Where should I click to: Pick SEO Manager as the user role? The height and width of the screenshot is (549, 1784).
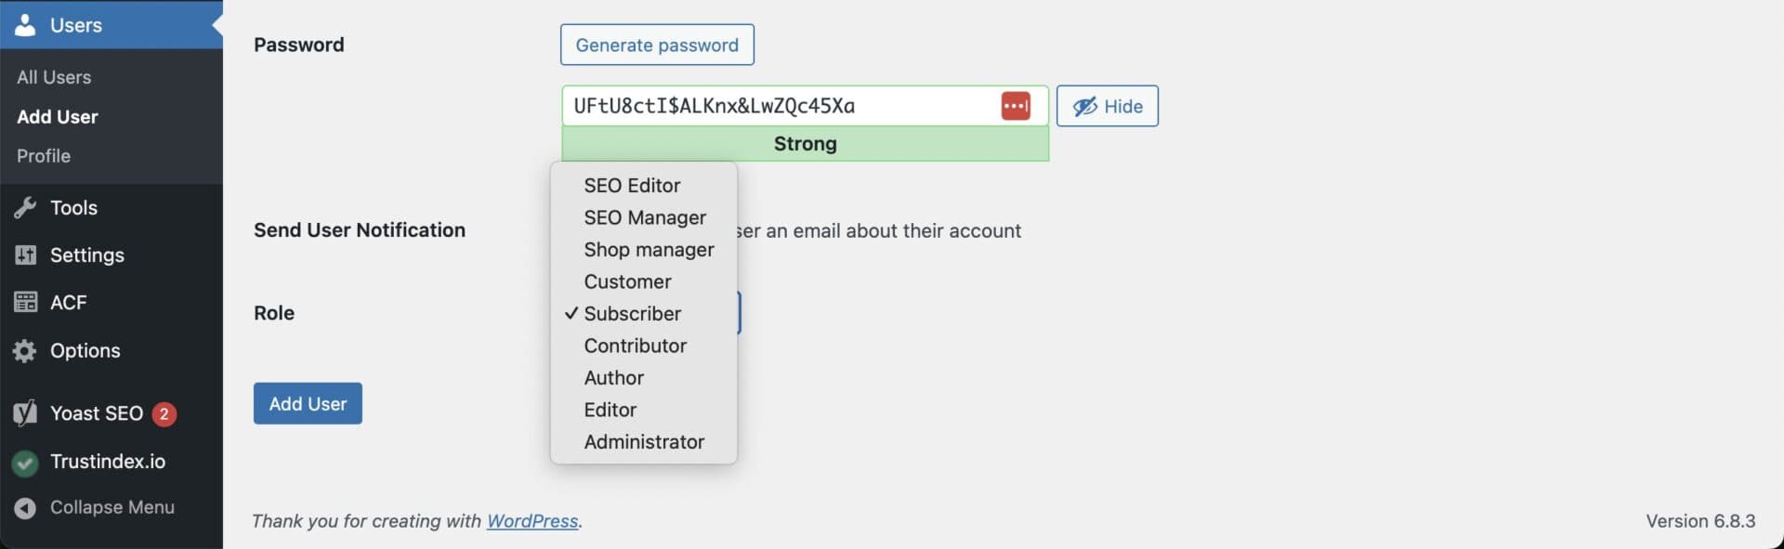[x=645, y=217]
